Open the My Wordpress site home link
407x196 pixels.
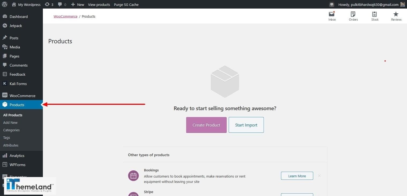[x=26, y=5]
